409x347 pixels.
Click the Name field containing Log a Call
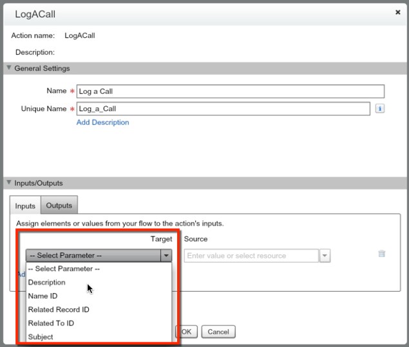pos(230,91)
